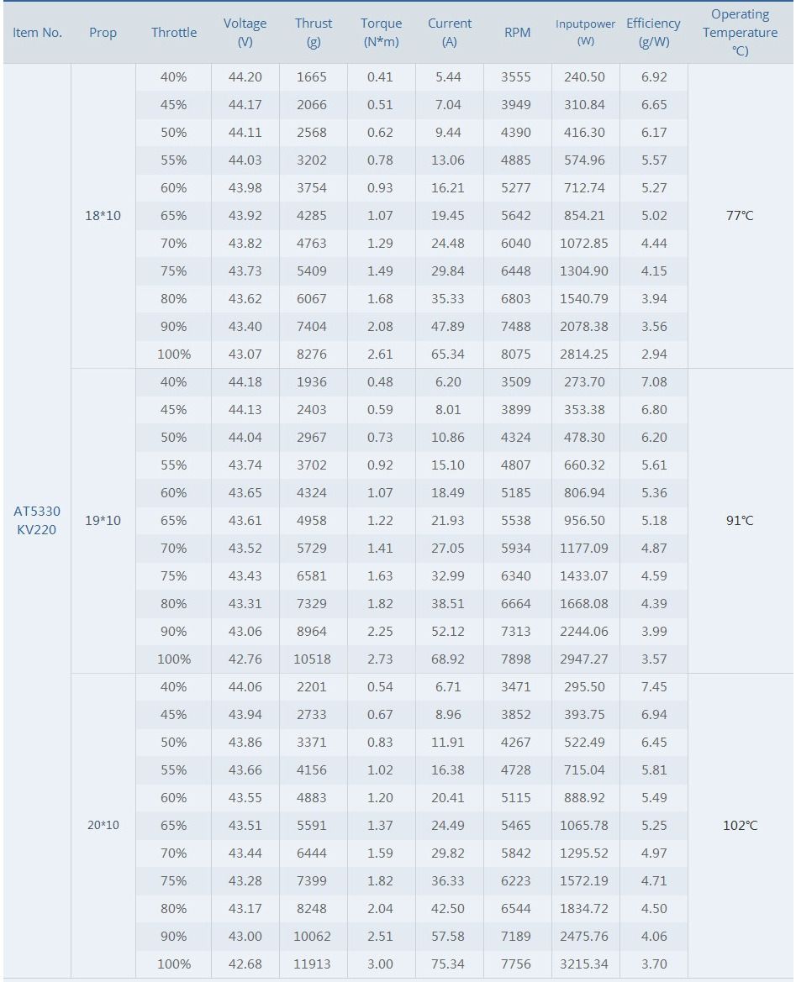Select the Inputpower (W) header
The height and width of the screenshot is (982, 796).
(x=586, y=33)
